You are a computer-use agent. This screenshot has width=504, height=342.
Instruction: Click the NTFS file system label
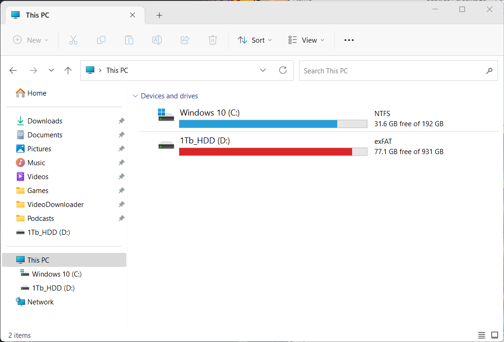[382, 114]
